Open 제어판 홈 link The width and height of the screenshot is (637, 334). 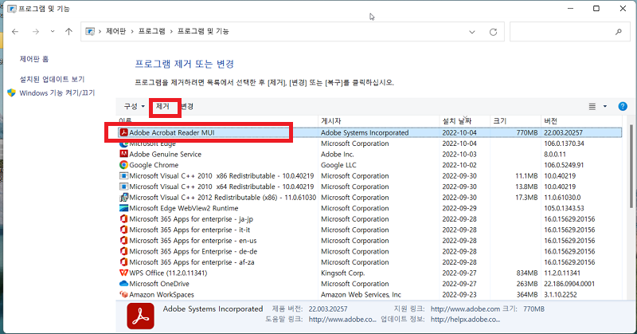point(34,59)
